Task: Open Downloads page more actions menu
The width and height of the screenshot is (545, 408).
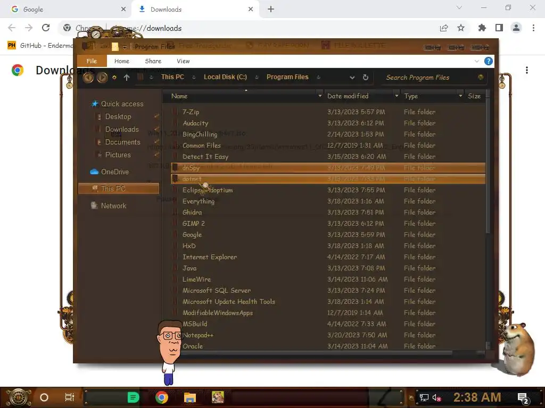Action: [x=527, y=70]
